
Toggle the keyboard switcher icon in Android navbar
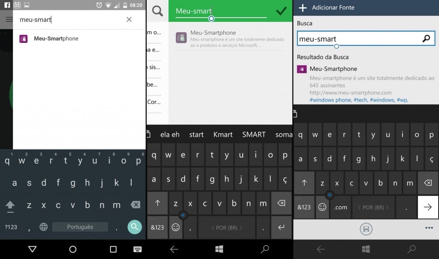tap(138, 249)
